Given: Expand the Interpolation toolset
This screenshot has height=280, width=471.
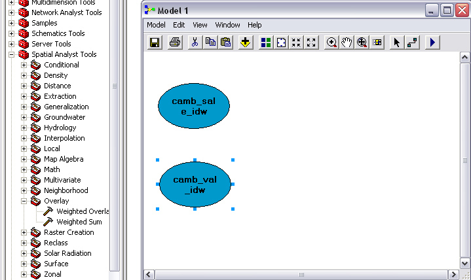Looking at the screenshot, I should (24, 138).
